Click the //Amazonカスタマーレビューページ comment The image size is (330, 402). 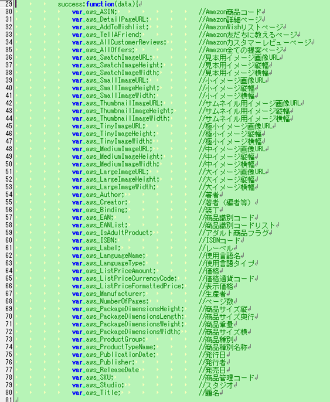tap(255, 42)
